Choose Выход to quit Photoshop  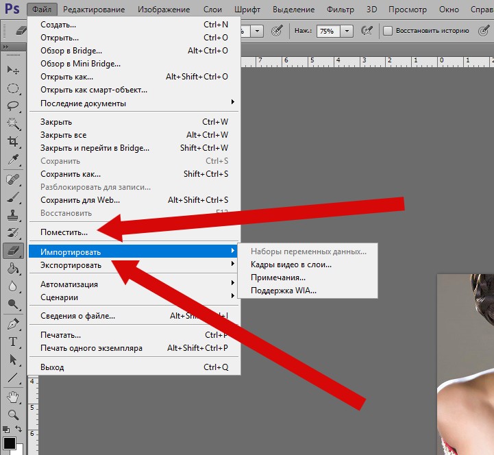[x=134, y=367]
